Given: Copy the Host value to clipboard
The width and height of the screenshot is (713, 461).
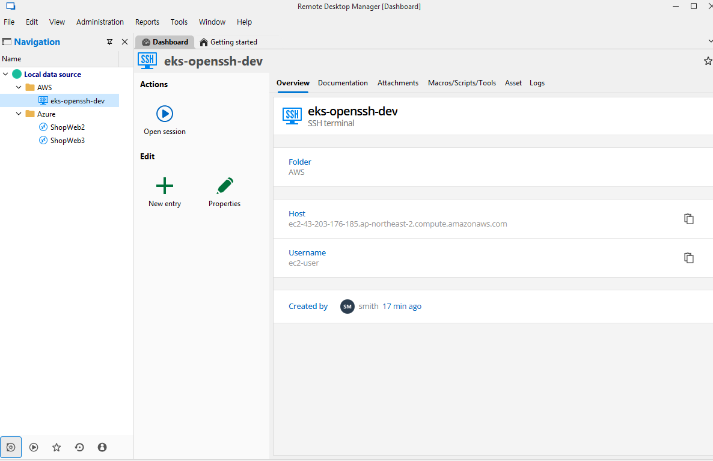Looking at the screenshot, I should 689,219.
